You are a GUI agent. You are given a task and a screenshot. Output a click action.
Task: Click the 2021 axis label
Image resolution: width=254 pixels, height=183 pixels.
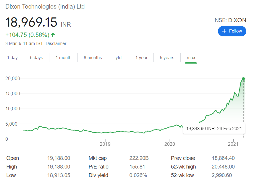point(233,144)
